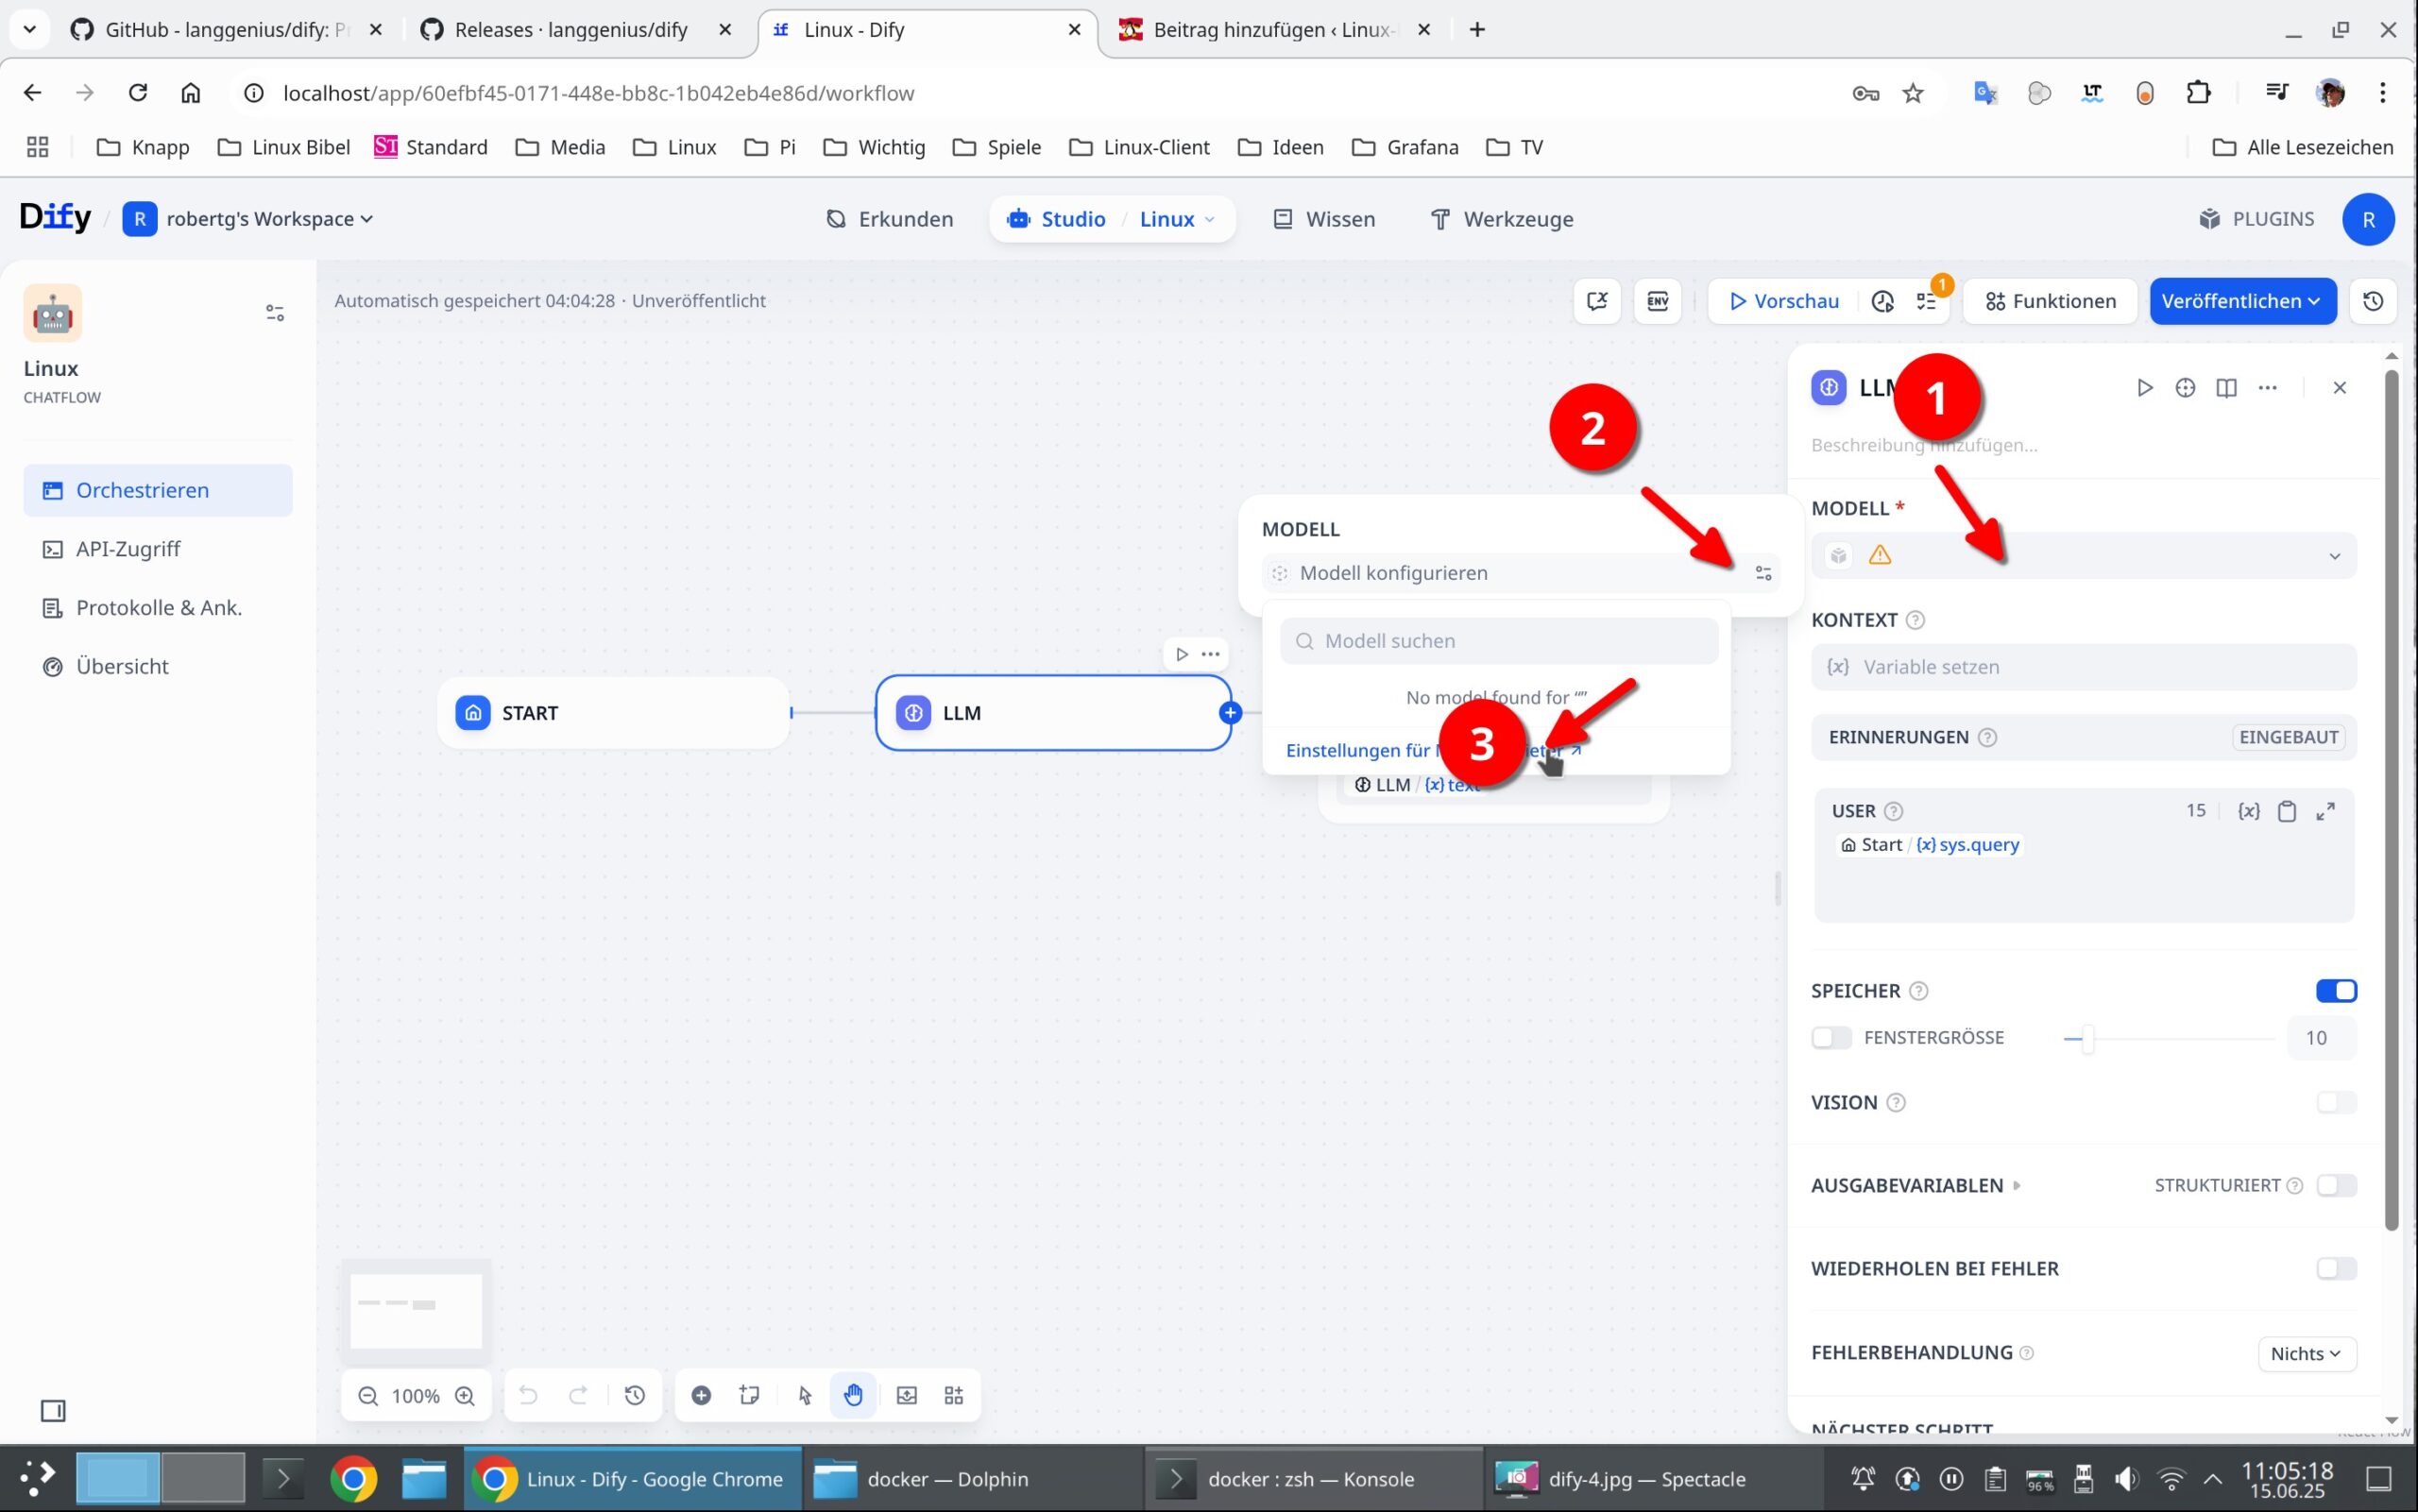2418x1512 pixels.
Task: Go to Erkunden tab
Action: tap(889, 219)
